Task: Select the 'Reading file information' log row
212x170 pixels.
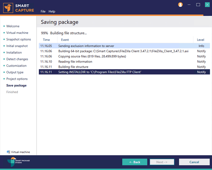Action: (124, 61)
